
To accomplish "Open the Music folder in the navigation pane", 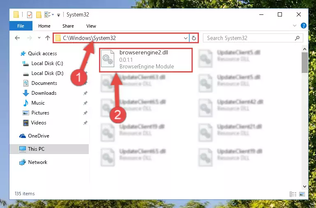I will click(38, 103).
